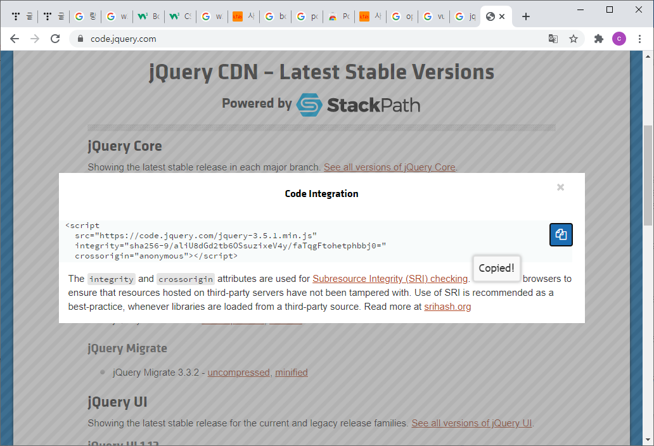The width and height of the screenshot is (654, 446).
Task: Copy the script code with the clipboard button
Action: pos(561,234)
